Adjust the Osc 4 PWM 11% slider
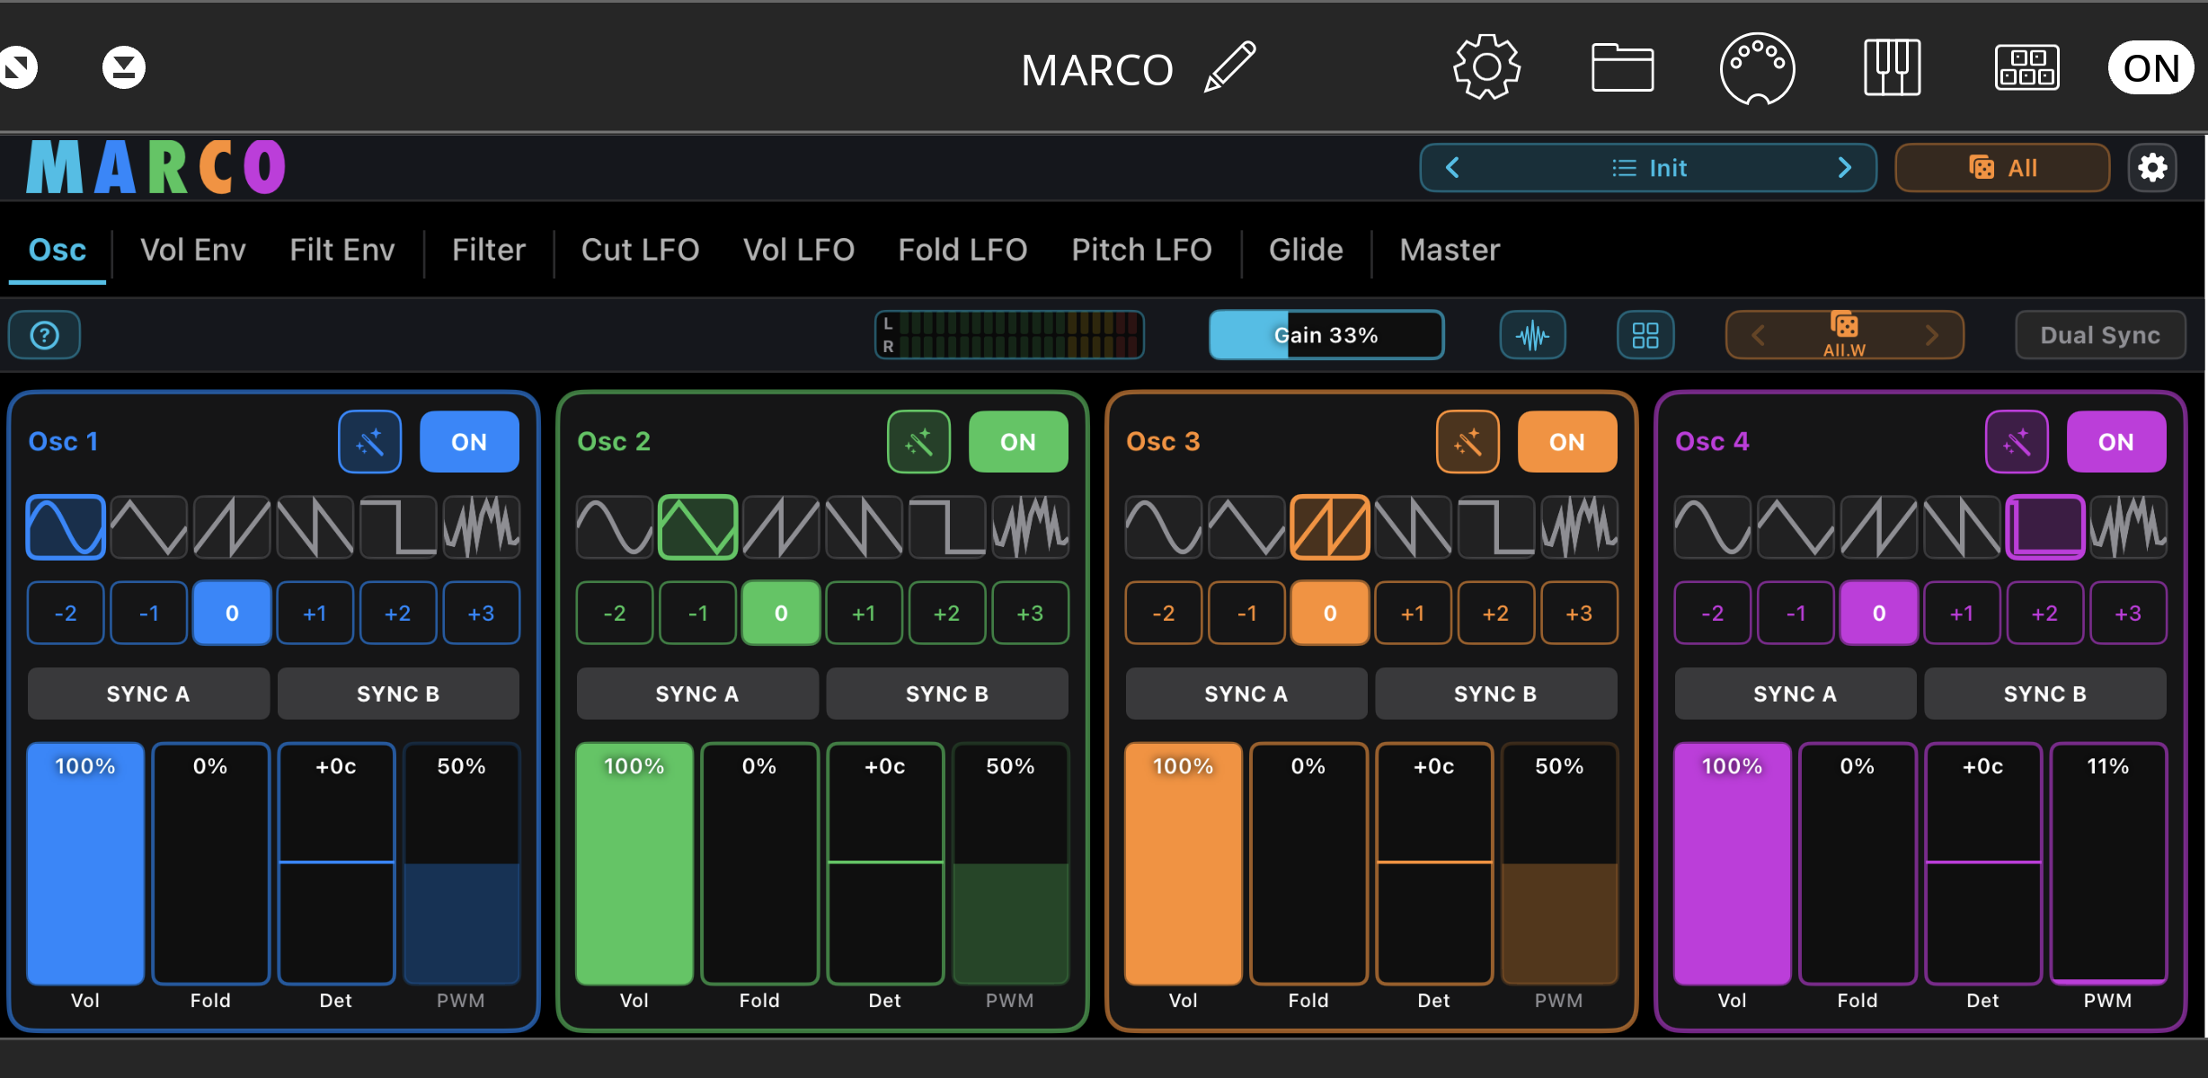The width and height of the screenshot is (2208, 1078). click(2108, 863)
